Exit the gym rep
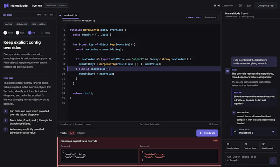Image resolution: width=280 pixels, height=167 pixels. pyautogui.click(x=249, y=6)
